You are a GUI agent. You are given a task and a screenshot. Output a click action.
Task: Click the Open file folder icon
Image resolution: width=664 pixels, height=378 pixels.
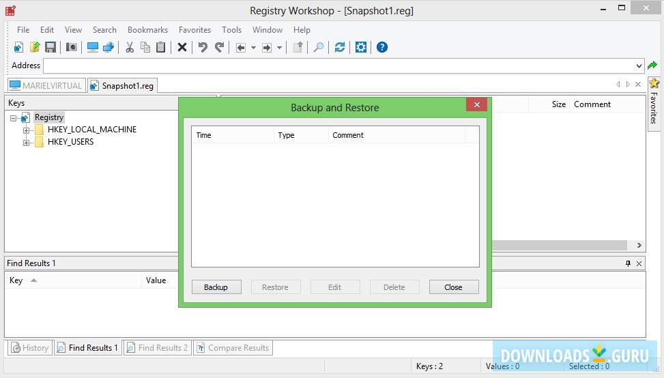point(35,47)
